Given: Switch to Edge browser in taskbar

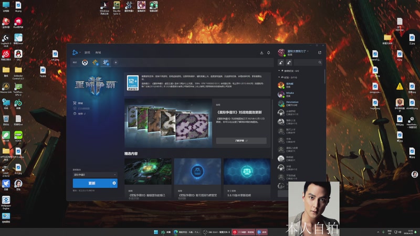Looking at the screenshot, I should tap(187, 232).
